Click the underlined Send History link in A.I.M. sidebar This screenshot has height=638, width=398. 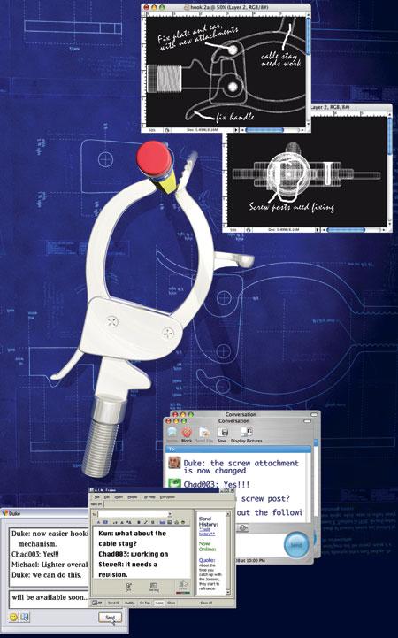point(208,532)
